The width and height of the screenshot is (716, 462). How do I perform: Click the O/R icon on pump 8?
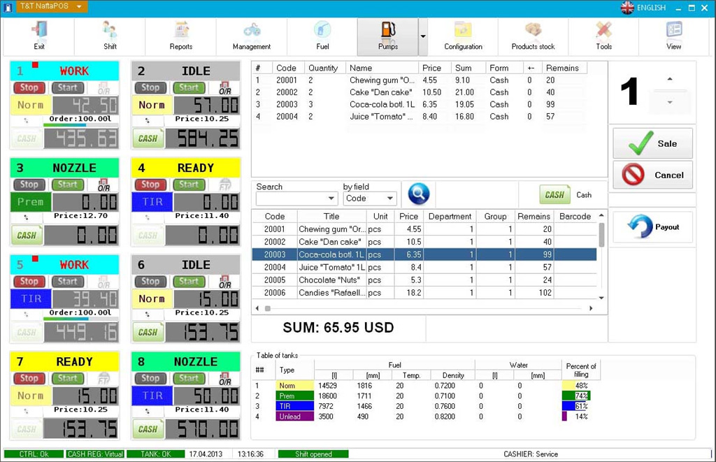point(224,379)
